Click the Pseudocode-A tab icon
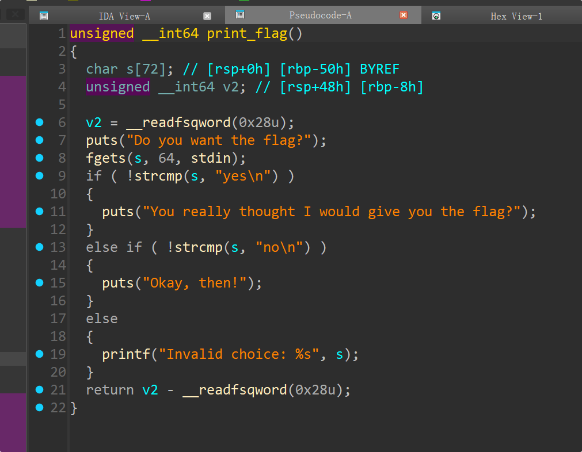 [240, 15]
